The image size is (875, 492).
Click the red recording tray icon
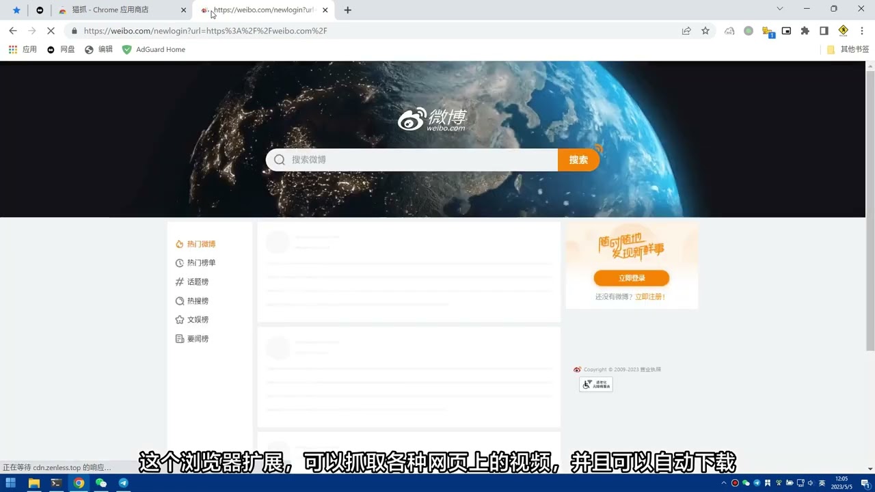click(735, 483)
